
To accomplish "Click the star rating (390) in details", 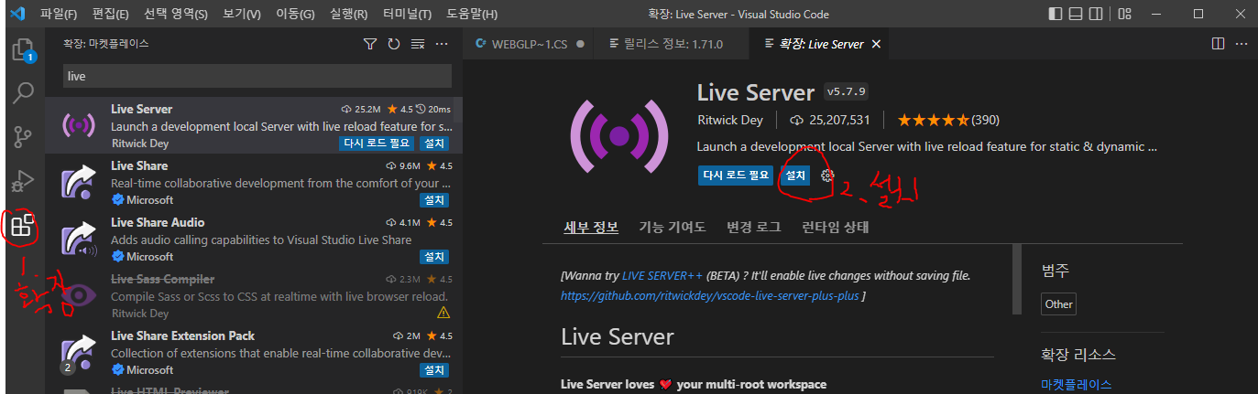I will click(947, 120).
